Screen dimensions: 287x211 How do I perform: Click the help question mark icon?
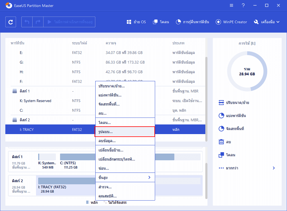243,5
